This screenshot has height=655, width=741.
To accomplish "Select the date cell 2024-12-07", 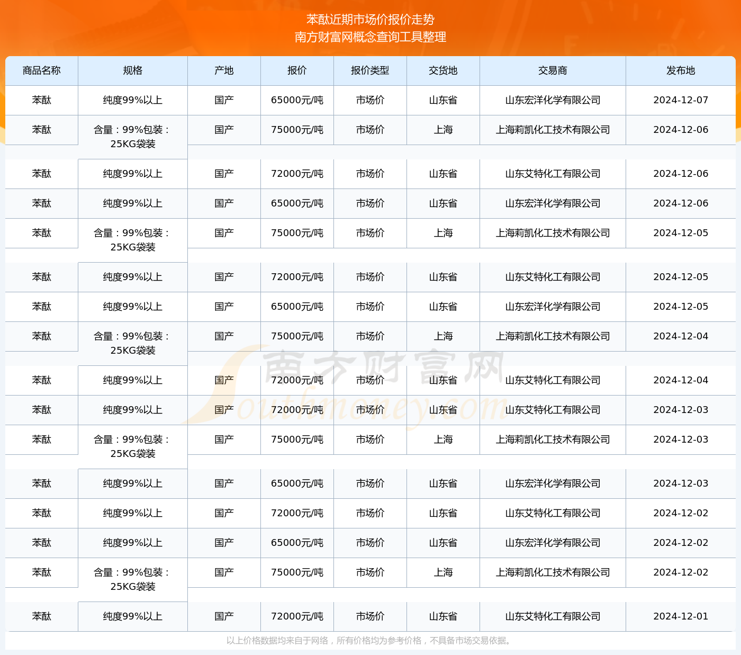I will 681,100.
